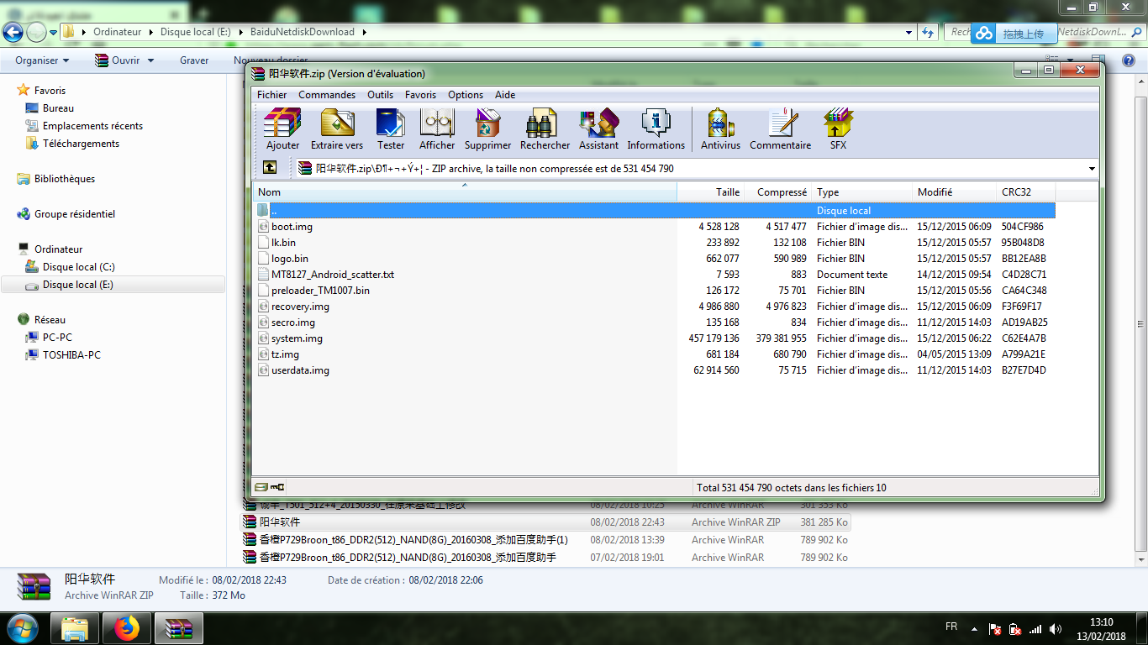
Task: Sort by the Modifié column header
Action: tap(954, 192)
